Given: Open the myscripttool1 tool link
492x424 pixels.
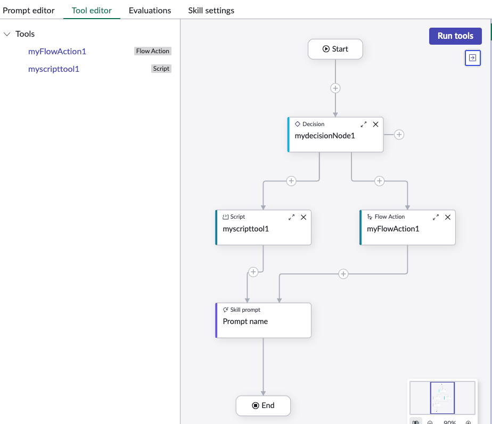Looking at the screenshot, I should (54, 69).
